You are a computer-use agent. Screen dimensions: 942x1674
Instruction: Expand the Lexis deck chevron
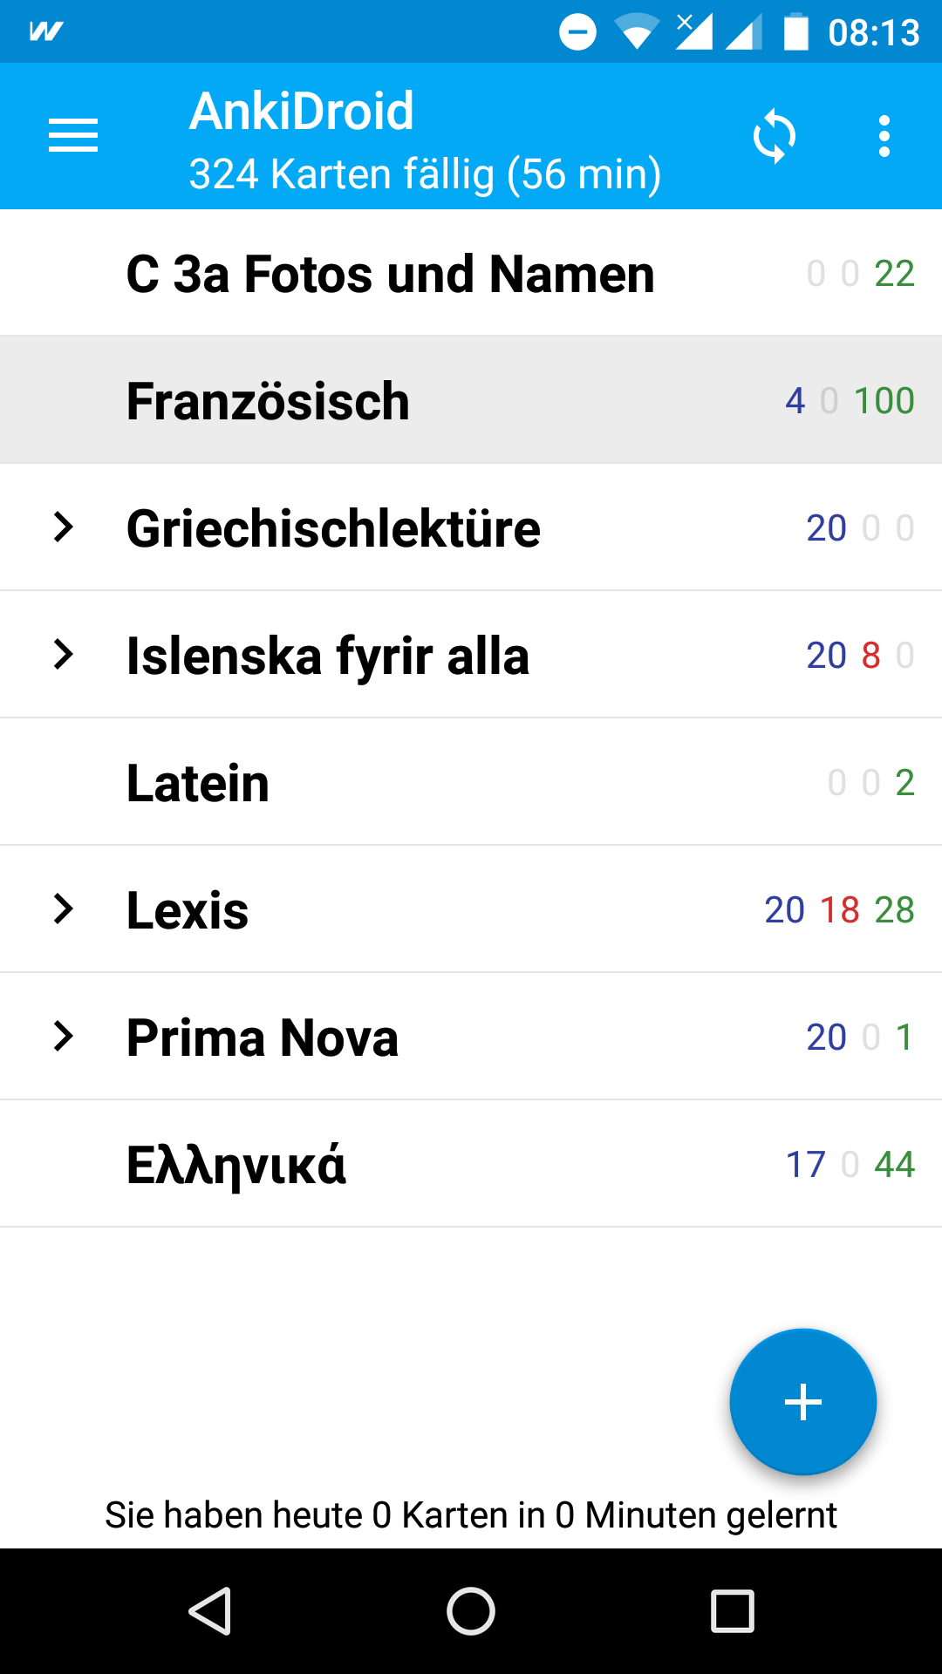click(x=64, y=909)
